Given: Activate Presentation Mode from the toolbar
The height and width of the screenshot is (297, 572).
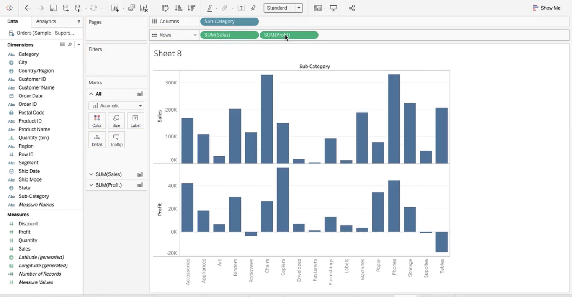Looking at the screenshot, I should point(334,8).
